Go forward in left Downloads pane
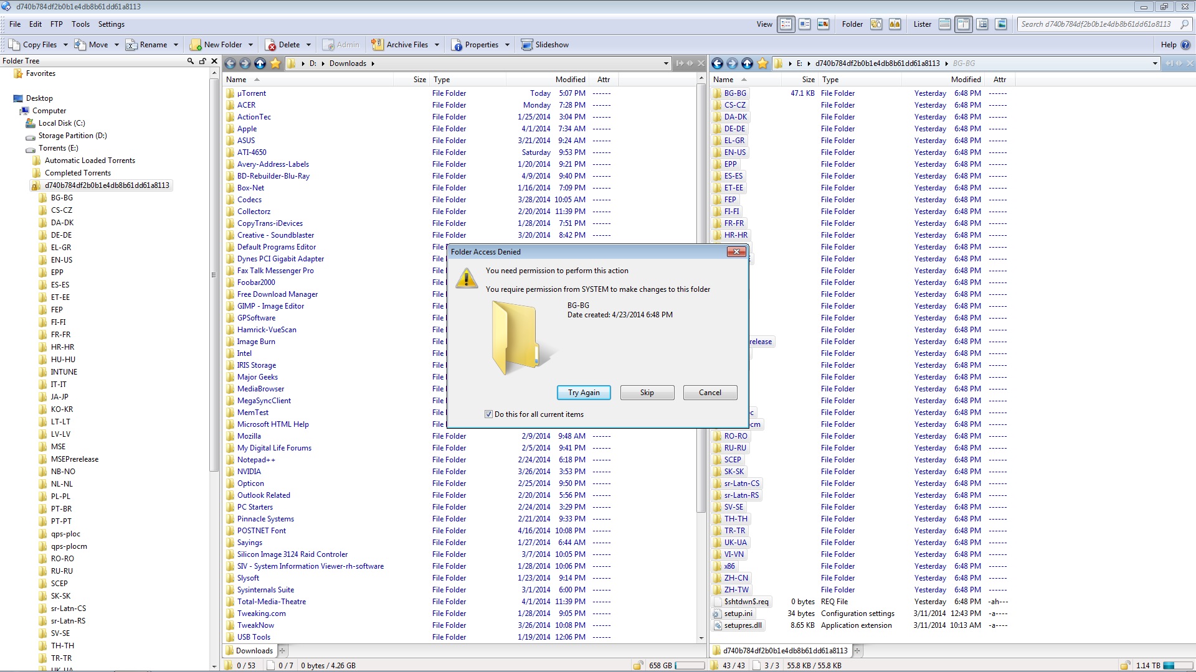Screen dimensions: 1196x672 click(x=245, y=63)
